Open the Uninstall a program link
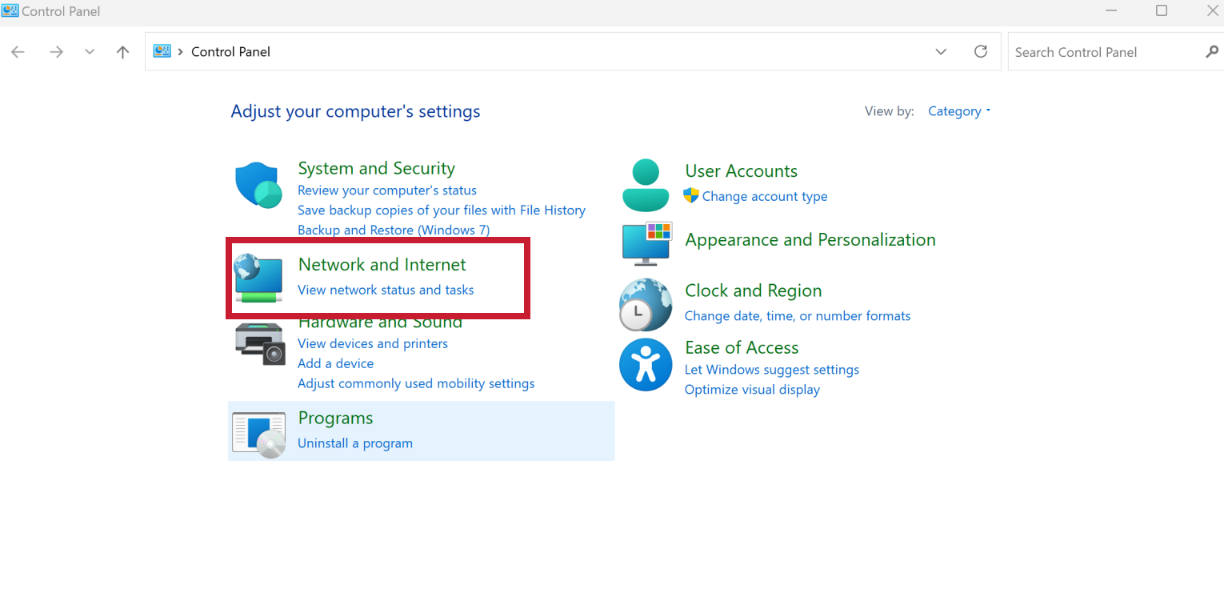 [355, 443]
